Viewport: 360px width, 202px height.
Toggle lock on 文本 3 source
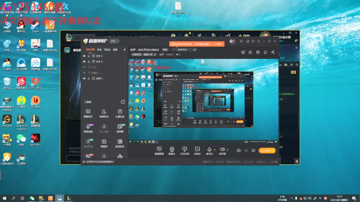(89, 56)
